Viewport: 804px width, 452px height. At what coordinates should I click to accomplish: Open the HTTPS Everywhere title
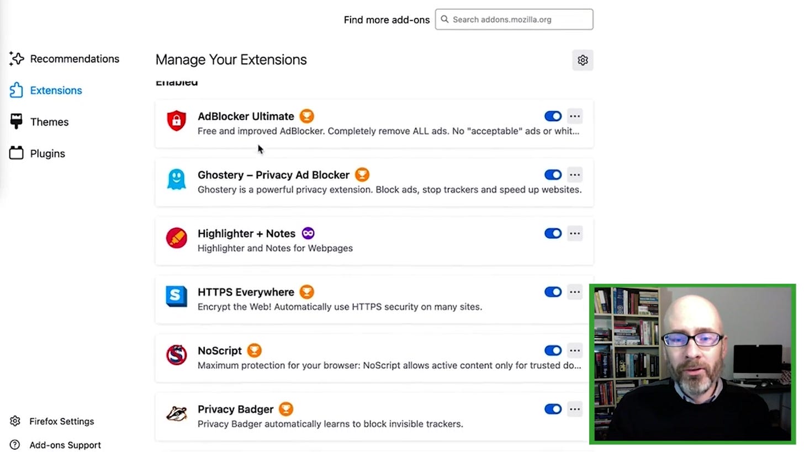coord(246,292)
